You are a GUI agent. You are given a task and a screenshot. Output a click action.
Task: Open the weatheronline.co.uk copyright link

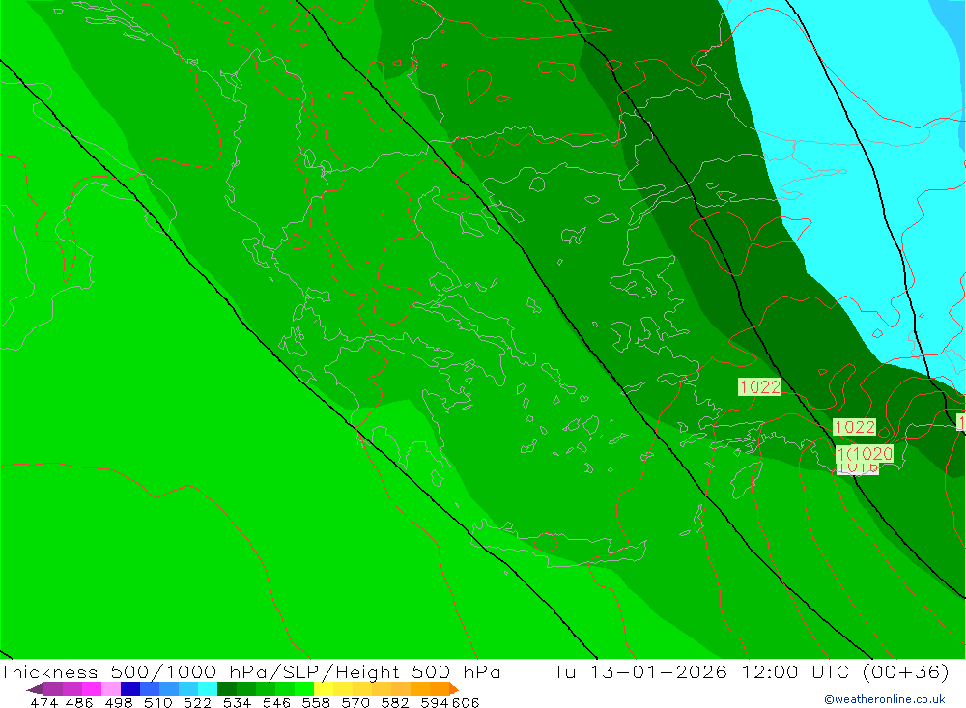point(884,699)
